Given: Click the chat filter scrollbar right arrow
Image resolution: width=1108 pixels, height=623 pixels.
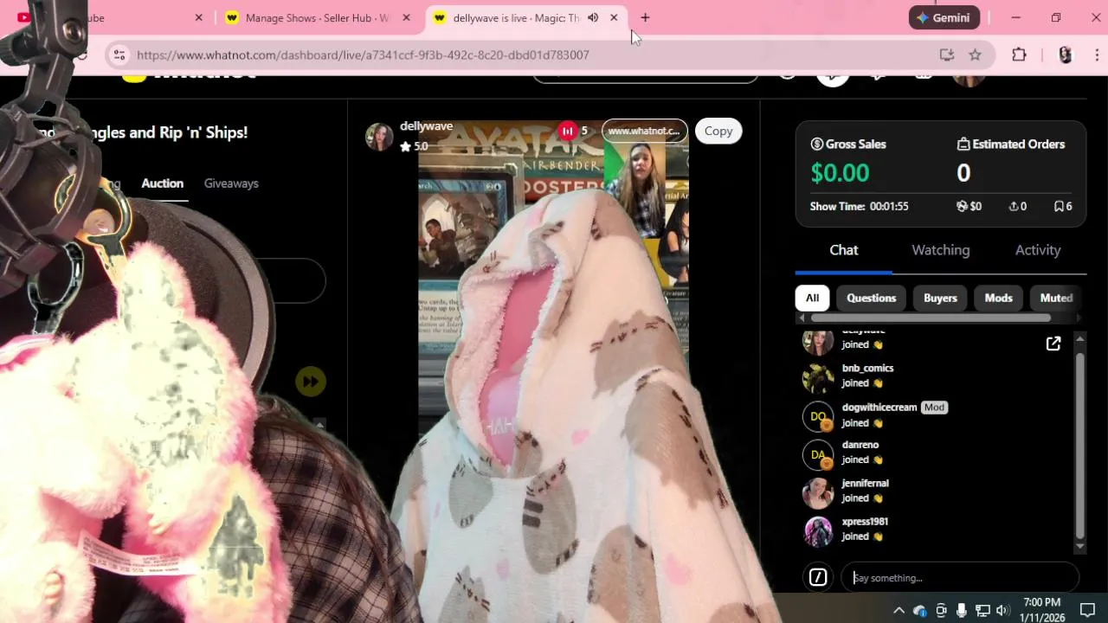Looking at the screenshot, I should click(x=1079, y=318).
